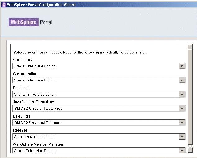Click the WebSphere Portal wizard title bar icon
Viewport: 197px width, 158px height.
coord(4,5)
